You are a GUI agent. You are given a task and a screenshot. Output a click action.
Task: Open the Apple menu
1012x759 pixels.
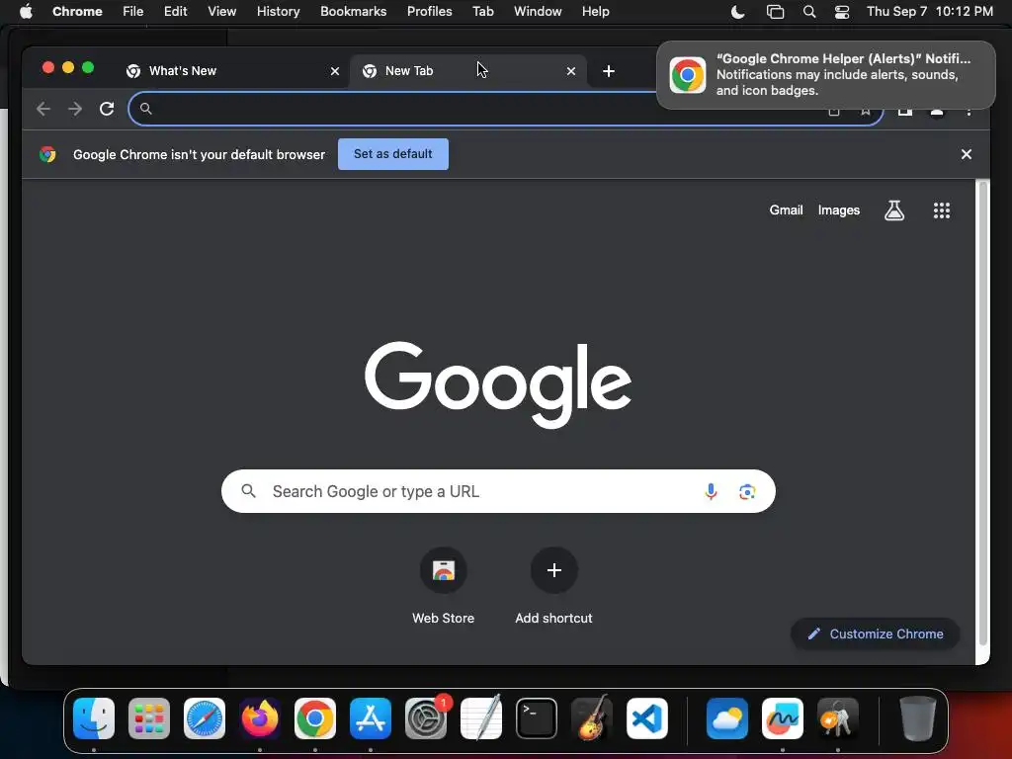26,12
